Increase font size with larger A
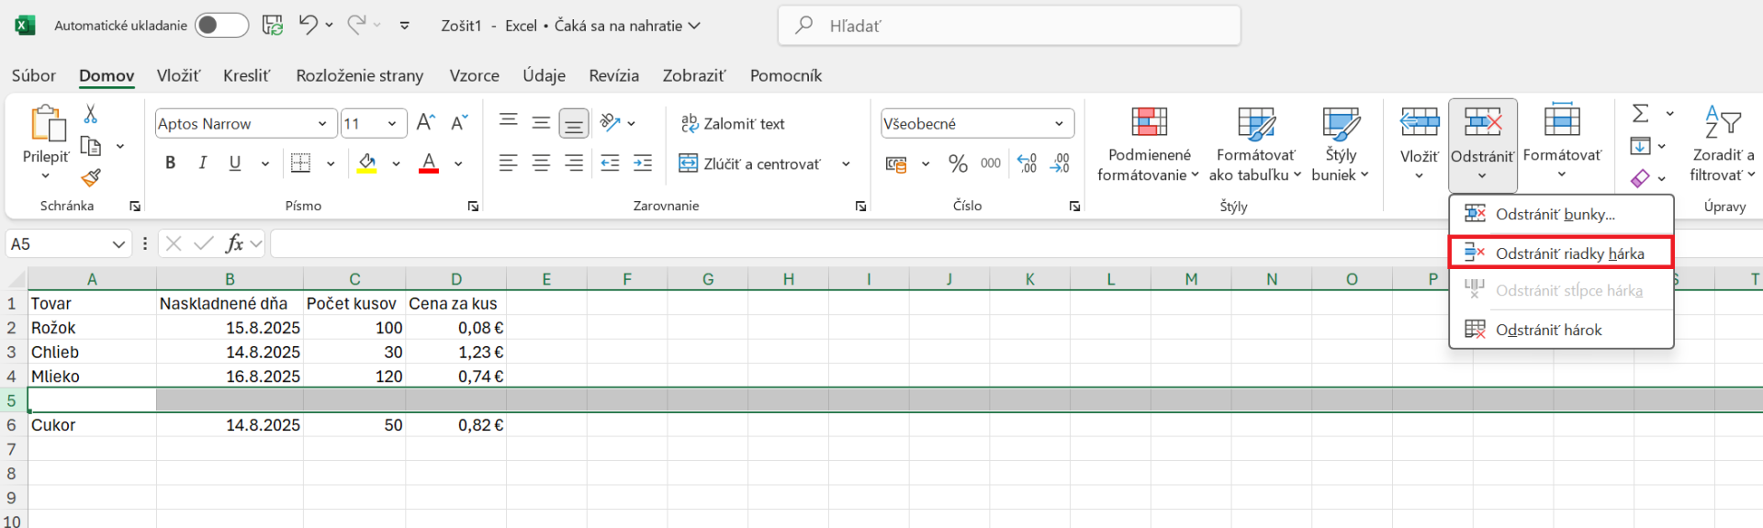Viewport: 1763px width, 528px height. point(425,123)
